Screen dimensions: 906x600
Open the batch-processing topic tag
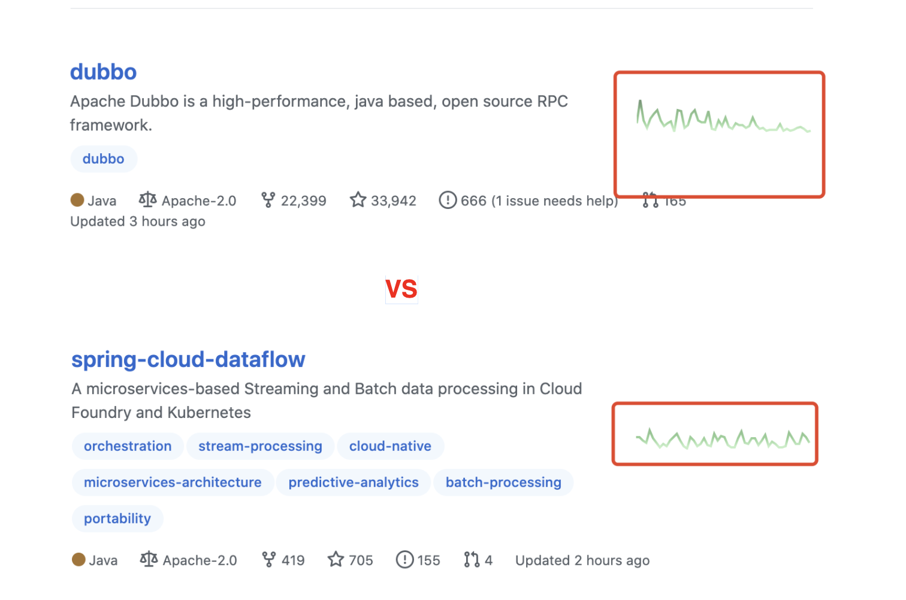point(503,483)
